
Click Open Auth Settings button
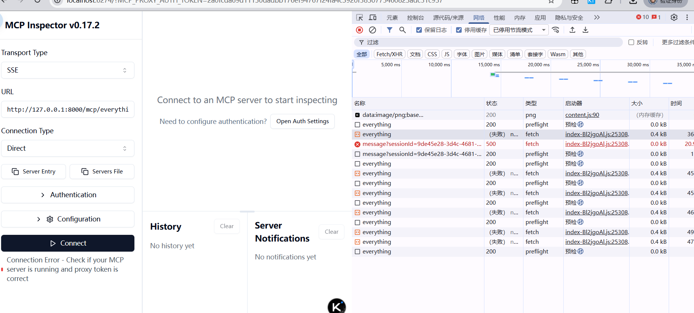pos(302,121)
